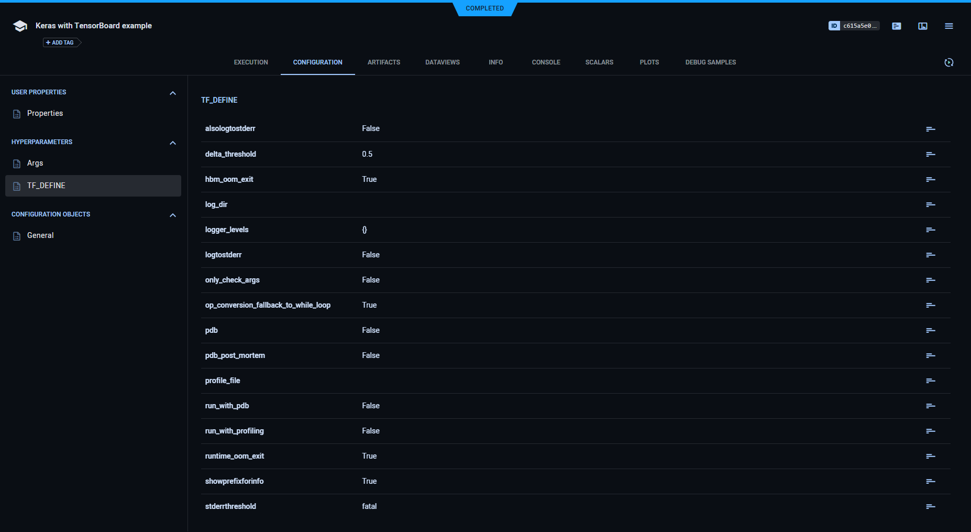This screenshot has width=971, height=532.
Task: Click the Add Tag button
Action: 60,42
